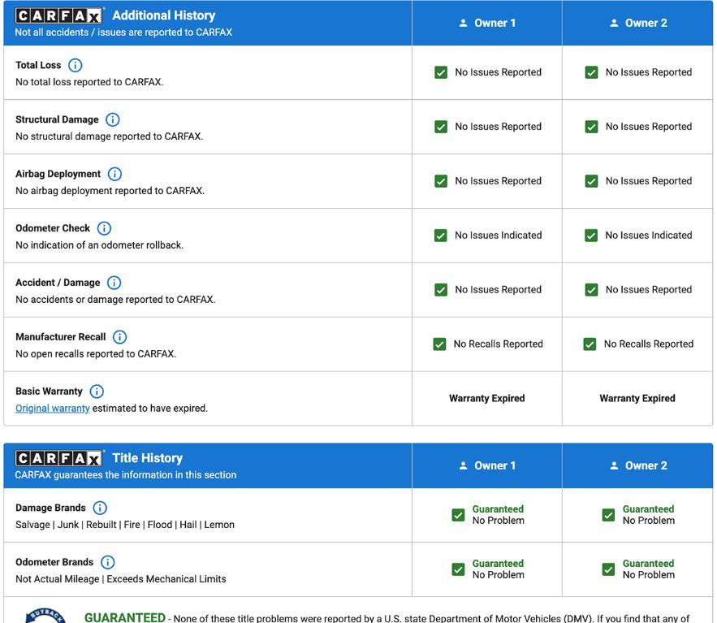Click Accident / Damage green check for Owner 2
The width and height of the screenshot is (717, 623).
coord(591,290)
